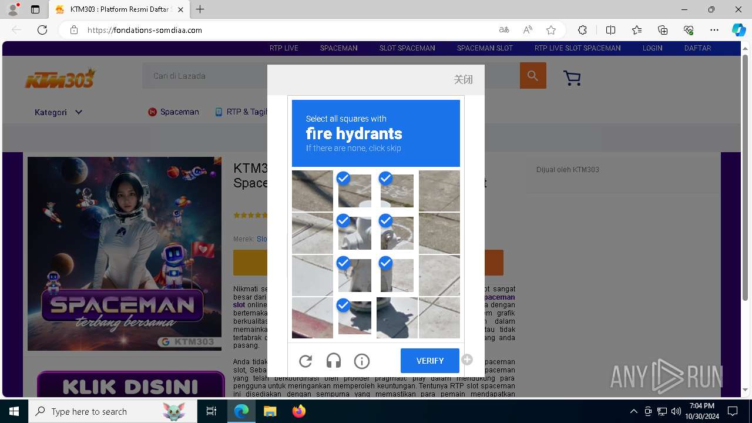Open SPACEMAN menu item
The height and width of the screenshot is (423, 752).
(339, 48)
